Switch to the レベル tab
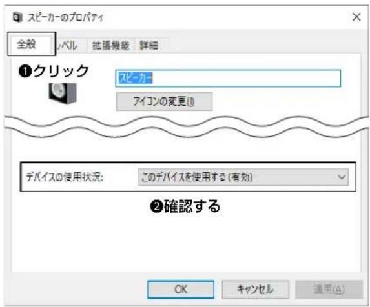This screenshot has height=307, width=370. pos(68,45)
